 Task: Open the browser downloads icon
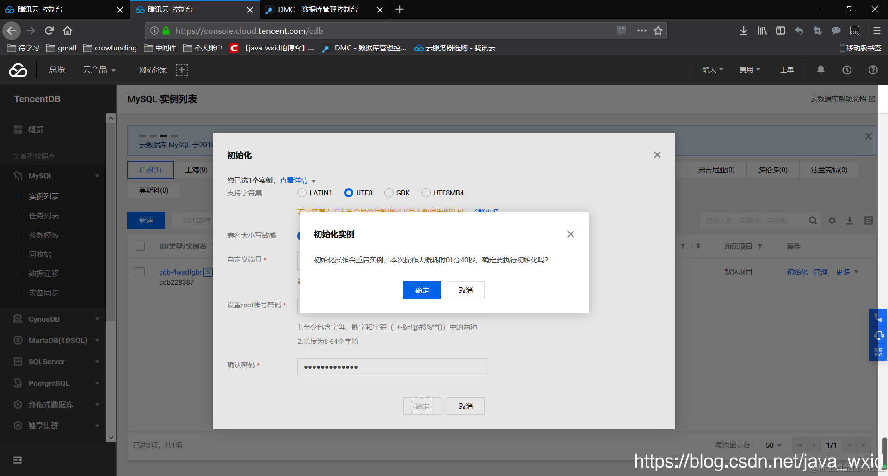point(743,31)
